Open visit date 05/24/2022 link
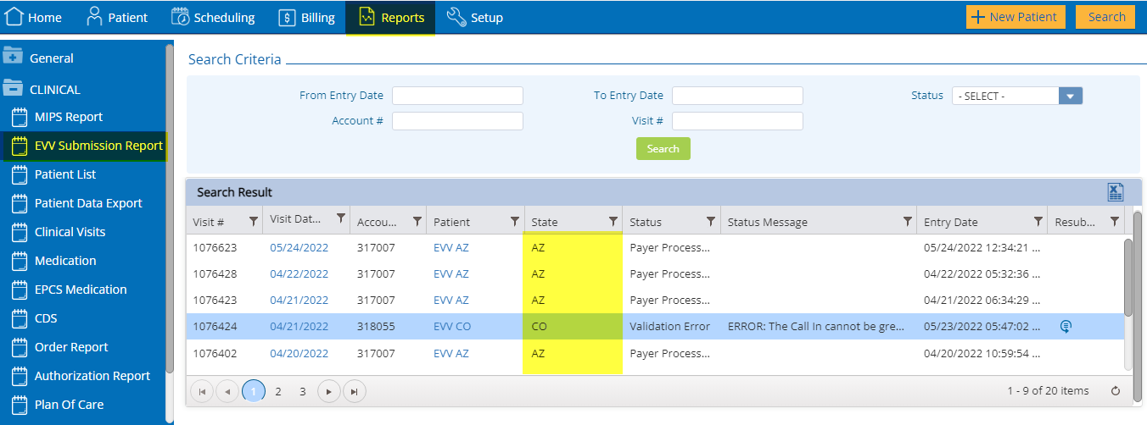This screenshot has height=425, width=1147. (299, 248)
